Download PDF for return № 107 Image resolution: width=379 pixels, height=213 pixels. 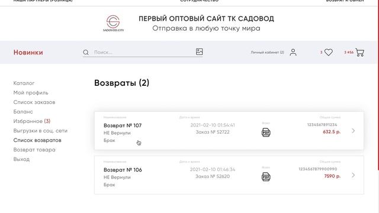[x=266, y=133]
